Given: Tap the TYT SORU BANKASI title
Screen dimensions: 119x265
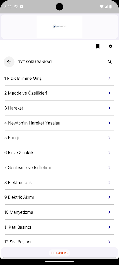Looking at the screenshot, I should pyautogui.click(x=35, y=62).
